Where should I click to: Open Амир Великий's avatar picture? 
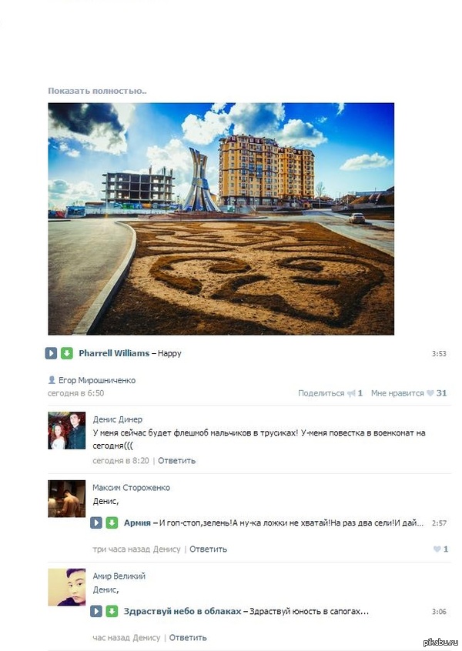point(66,587)
